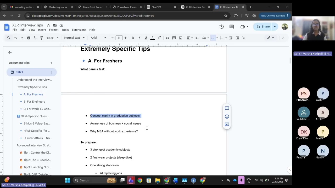335x188 pixels.
Task: Toggle underline formatting
Action: pyautogui.click(x=146, y=38)
